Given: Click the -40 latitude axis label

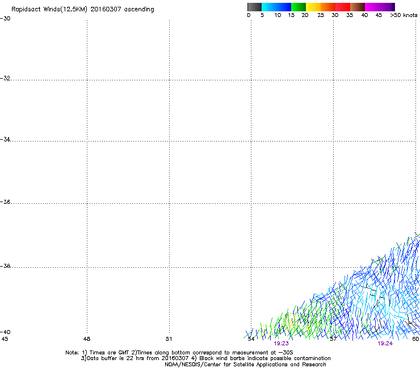Looking at the screenshot, I should coord(5,332).
